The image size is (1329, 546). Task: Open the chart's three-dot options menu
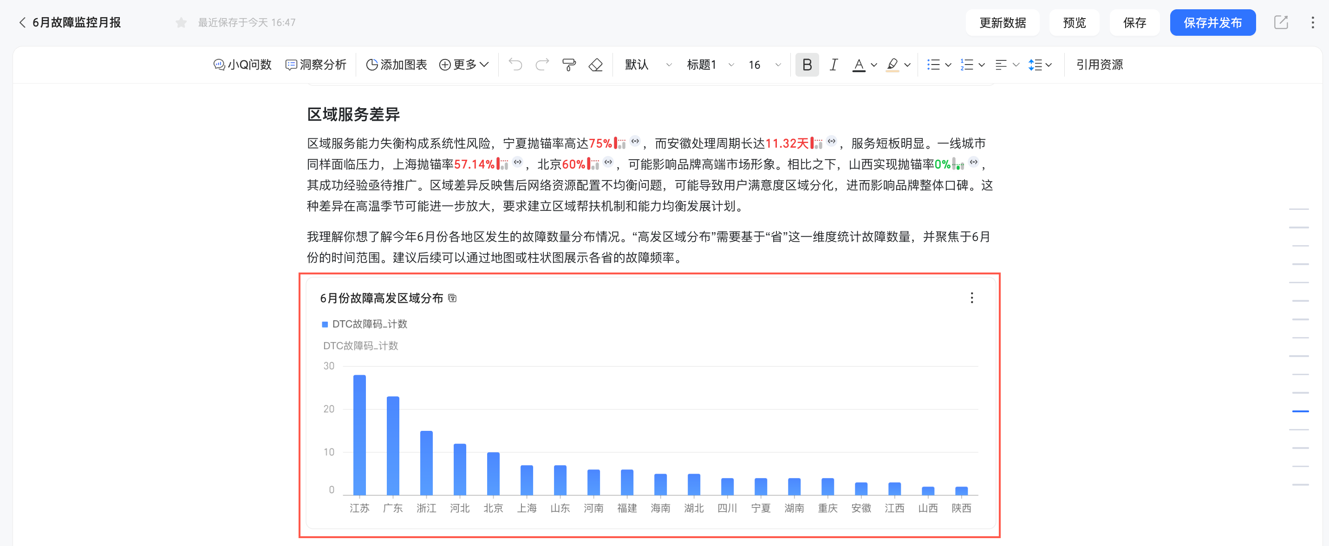click(971, 298)
